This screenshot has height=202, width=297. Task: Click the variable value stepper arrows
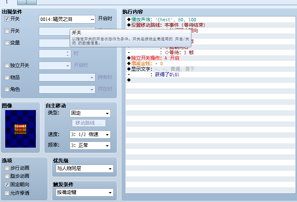point(67,54)
